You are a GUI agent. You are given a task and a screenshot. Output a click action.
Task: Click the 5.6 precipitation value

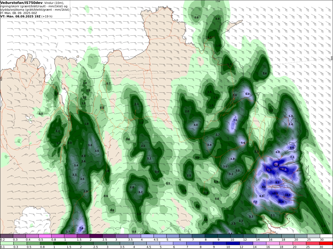[243, 143]
